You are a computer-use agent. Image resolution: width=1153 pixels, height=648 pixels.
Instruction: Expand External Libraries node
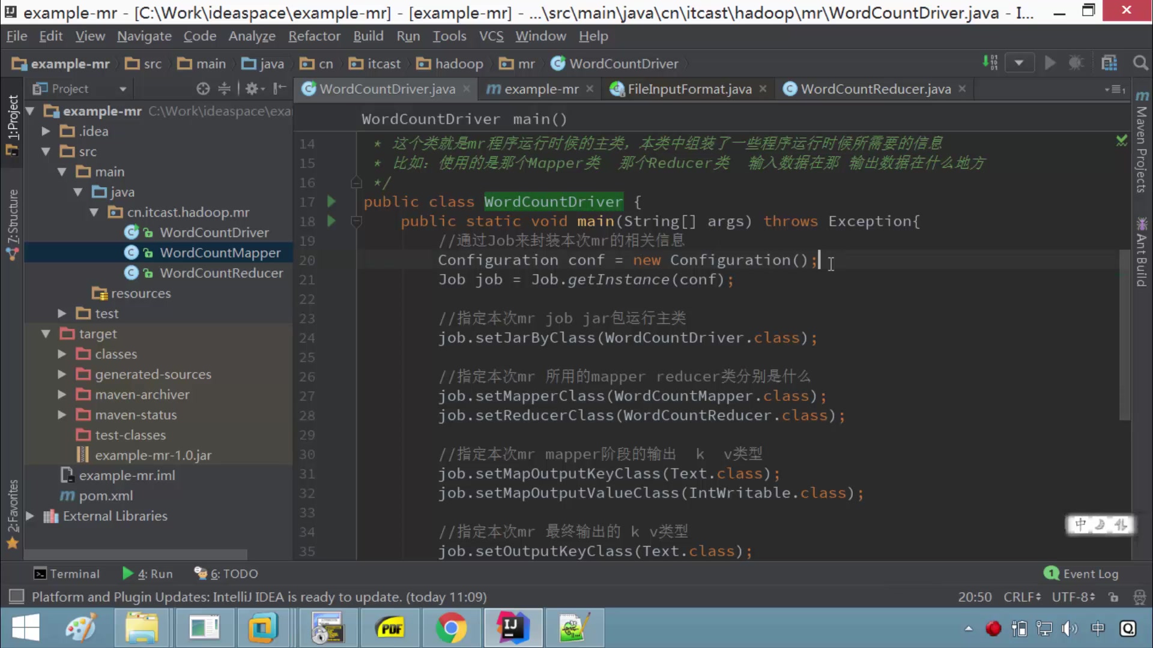pos(30,516)
